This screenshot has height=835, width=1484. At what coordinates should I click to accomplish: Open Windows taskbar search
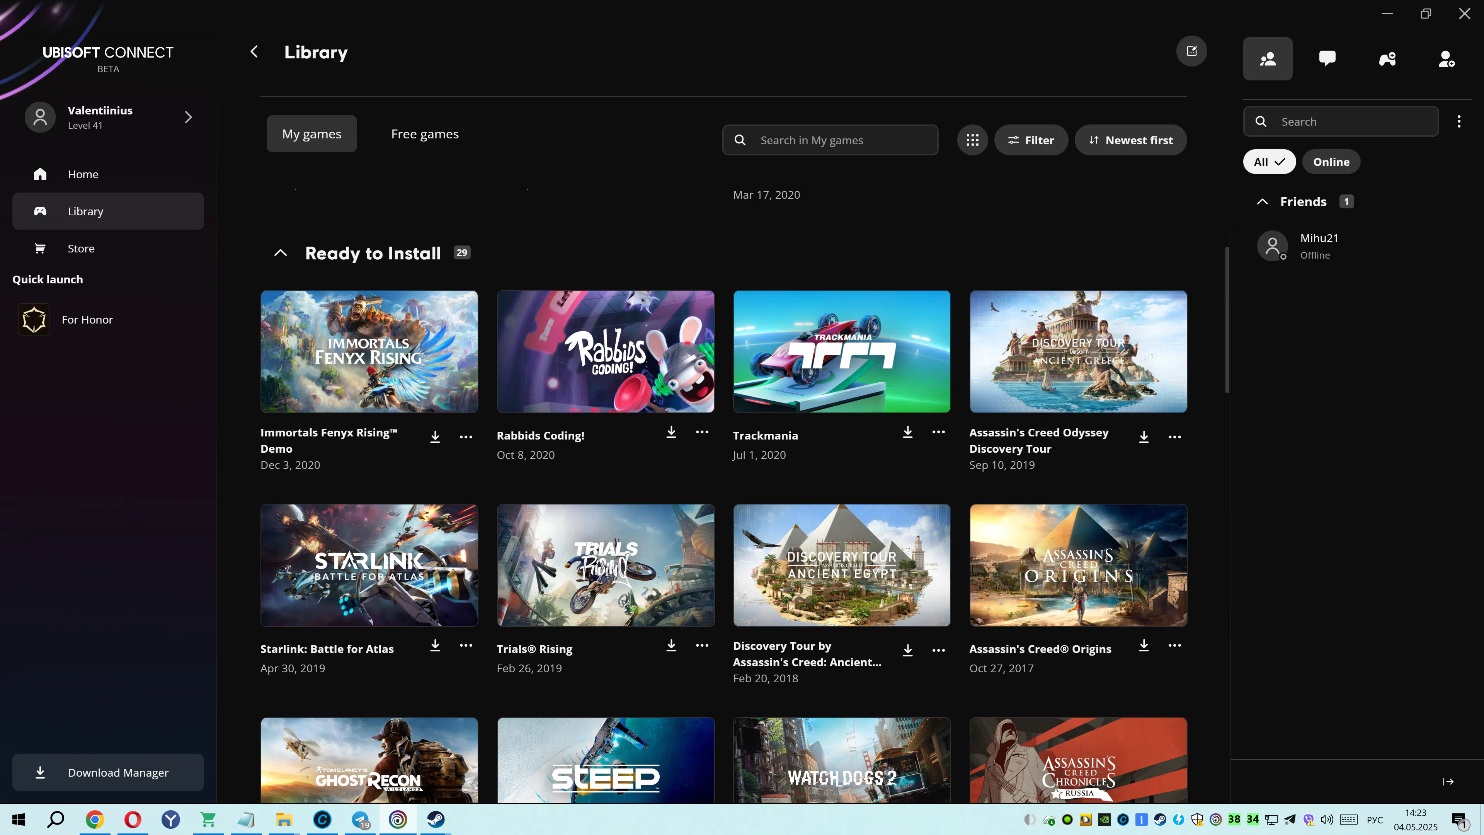point(56,820)
